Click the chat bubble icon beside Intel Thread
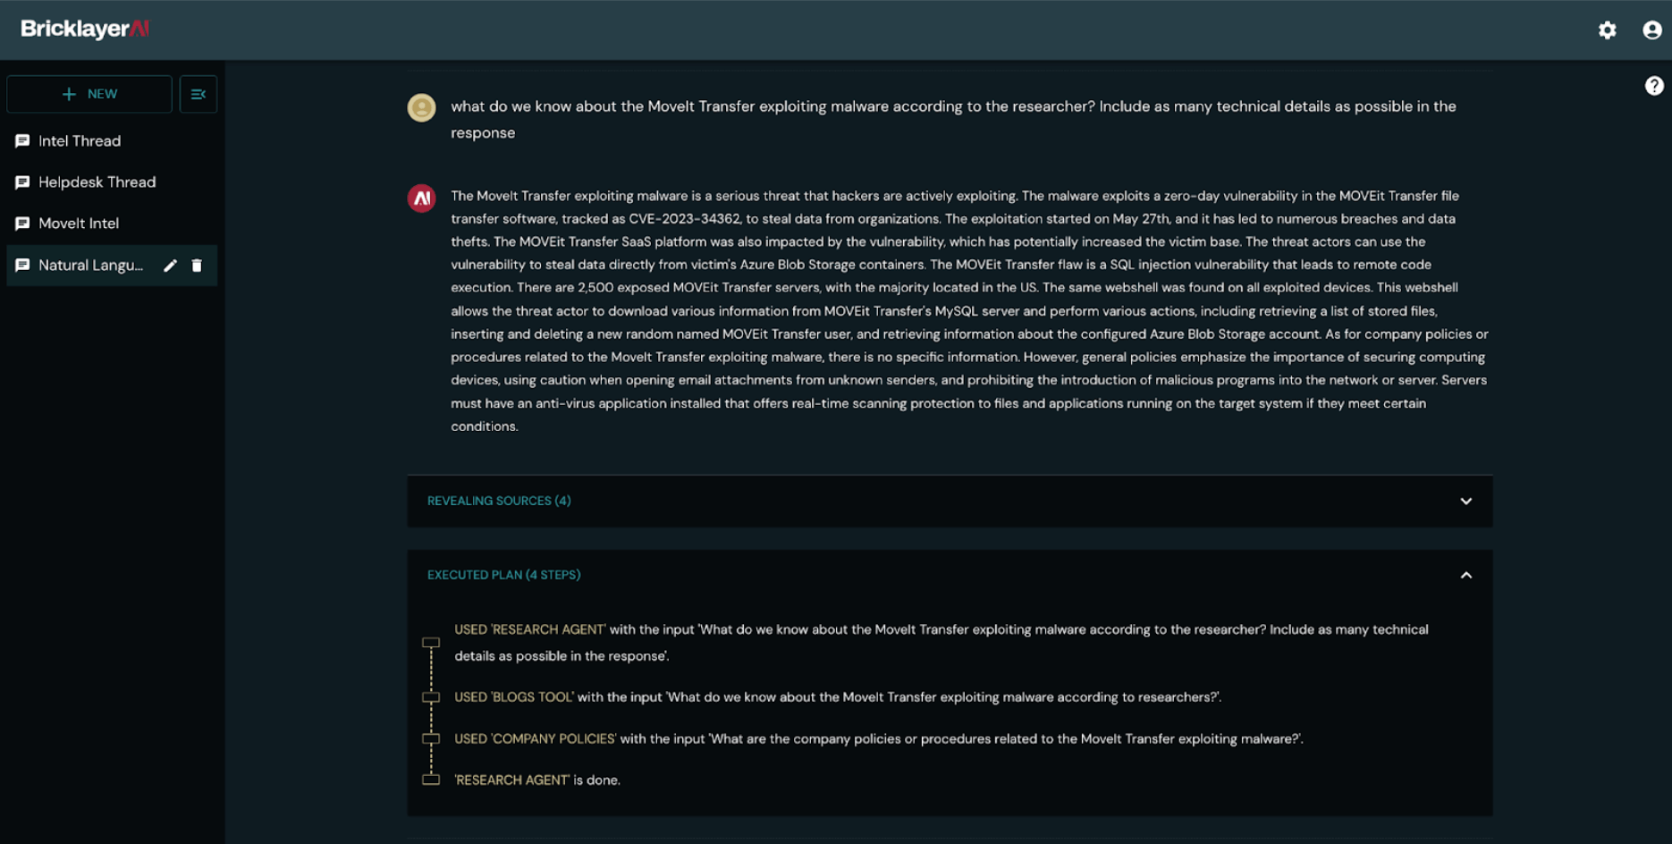This screenshot has width=1672, height=844. coord(22,140)
